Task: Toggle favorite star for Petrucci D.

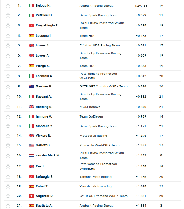Action: point(8,15)
